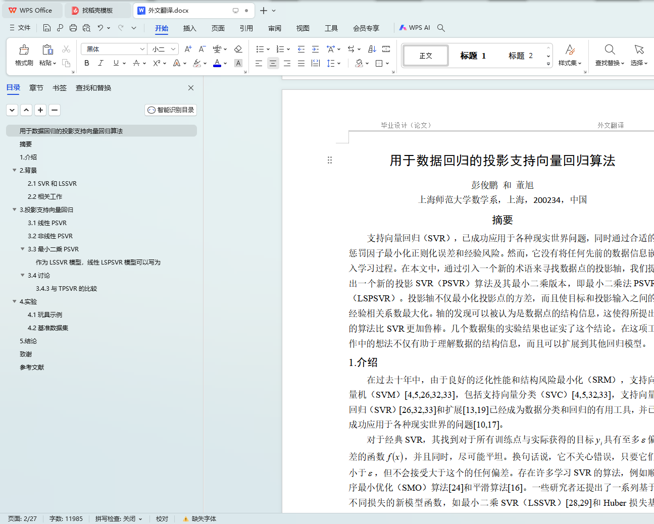Open the font name dropdown showing 黑体
The width and height of the screenshot is (654, 524).
(x=142, y=49)
